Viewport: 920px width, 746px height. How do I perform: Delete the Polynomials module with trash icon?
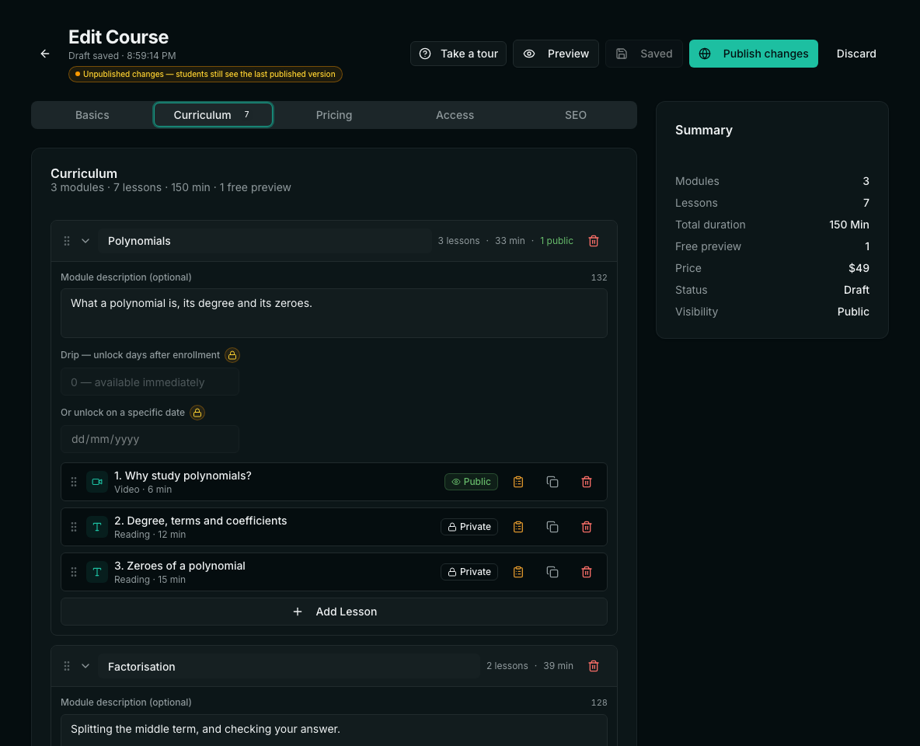(593, 241)
